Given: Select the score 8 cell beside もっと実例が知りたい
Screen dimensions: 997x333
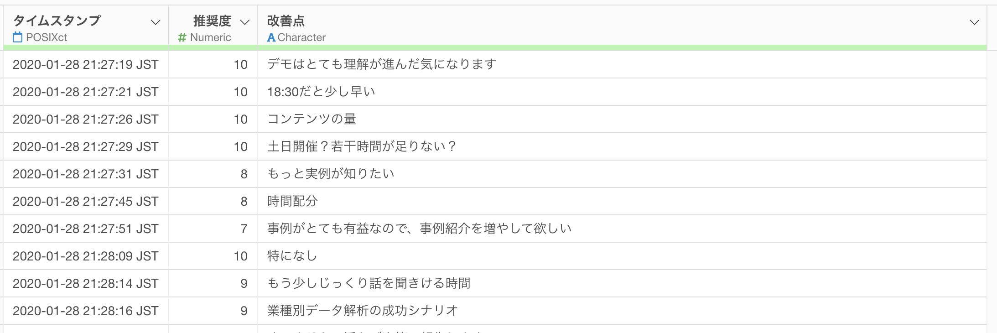Looking at the screenshot, I should [213, 174].
